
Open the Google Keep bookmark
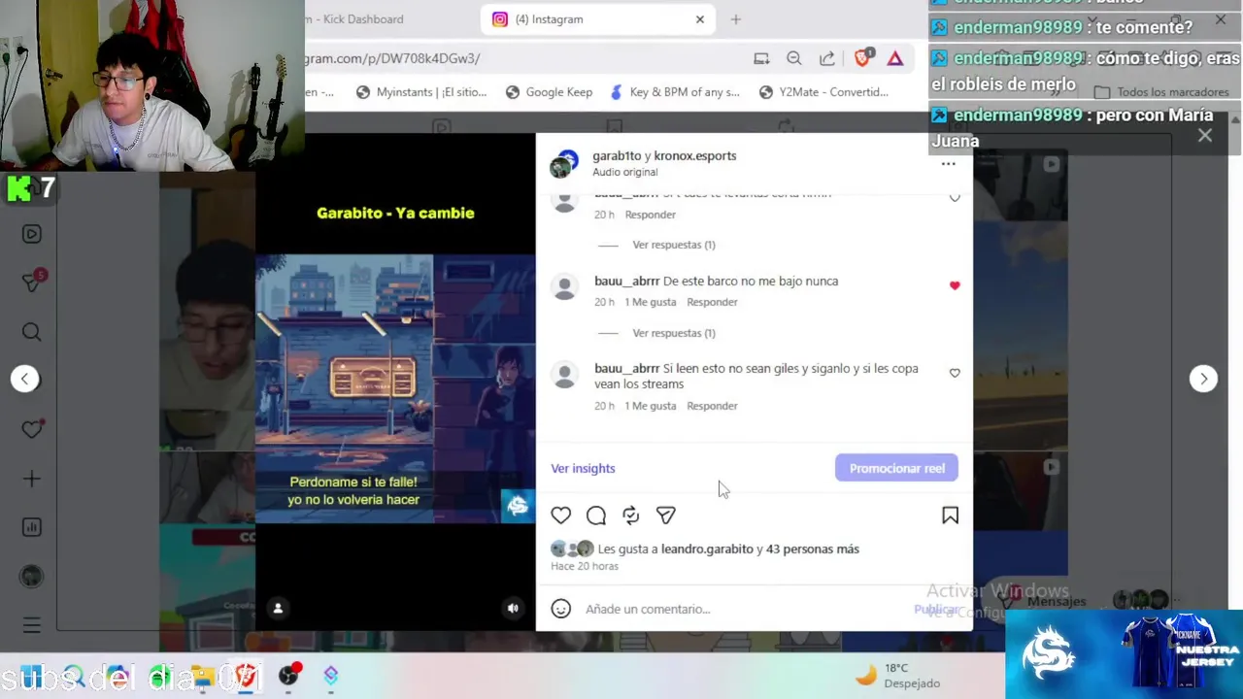pos(549,92)
